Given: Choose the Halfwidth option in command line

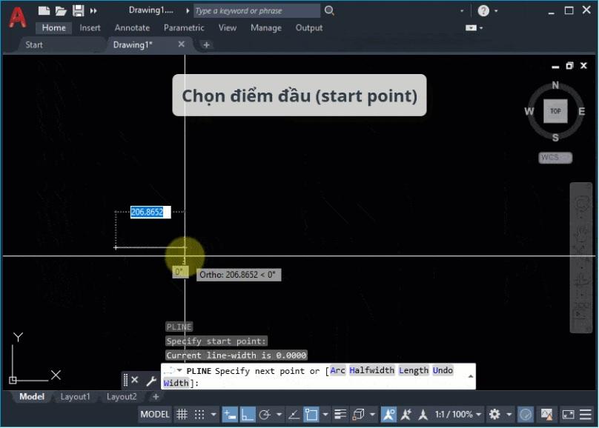Looking at the screenshot, I should coord(371,370).
